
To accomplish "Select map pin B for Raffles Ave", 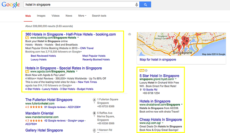I will point(94,114).
